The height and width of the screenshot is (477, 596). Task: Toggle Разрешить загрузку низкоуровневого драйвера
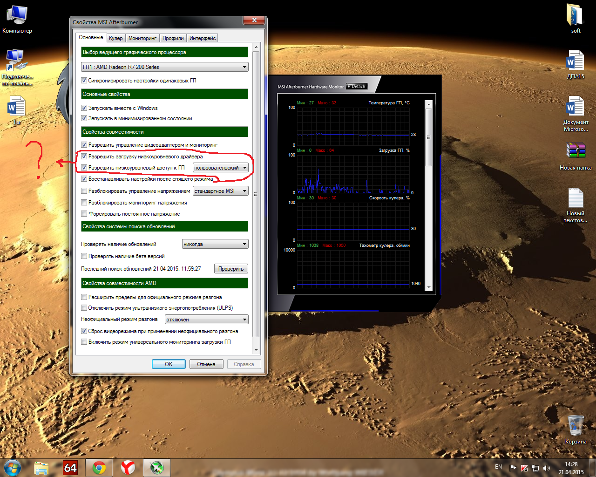coord(84,157)
